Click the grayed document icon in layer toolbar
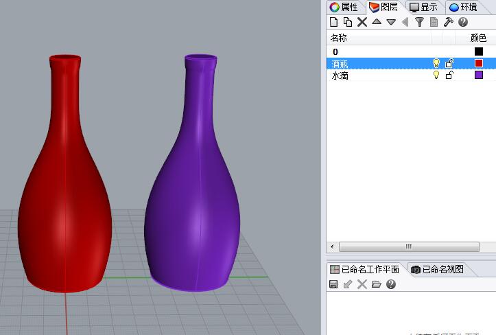The height and width of the screenshot is (335, 496). click(434, 22)
